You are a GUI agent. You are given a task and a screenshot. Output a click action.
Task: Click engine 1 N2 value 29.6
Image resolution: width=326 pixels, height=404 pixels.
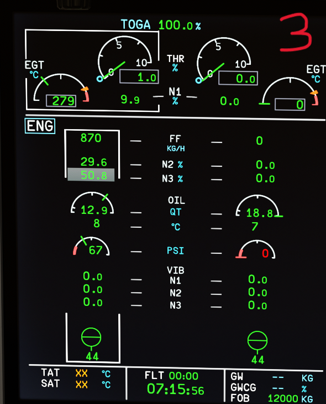click(x=94, y=162)
